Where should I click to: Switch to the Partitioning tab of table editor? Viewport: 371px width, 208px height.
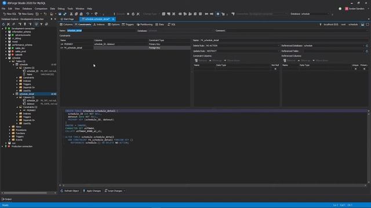(144, 24)
